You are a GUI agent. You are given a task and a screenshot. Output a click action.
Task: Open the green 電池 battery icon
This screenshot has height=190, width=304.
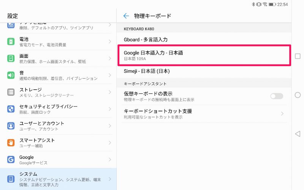(x=11, y=41)
